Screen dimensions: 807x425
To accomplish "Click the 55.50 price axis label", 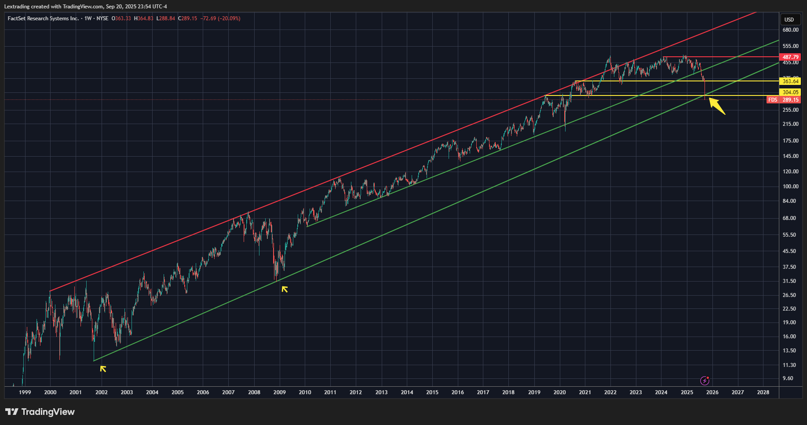I will pos(789,235).
